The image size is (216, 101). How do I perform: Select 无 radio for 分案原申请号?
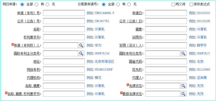coord(129,5)
